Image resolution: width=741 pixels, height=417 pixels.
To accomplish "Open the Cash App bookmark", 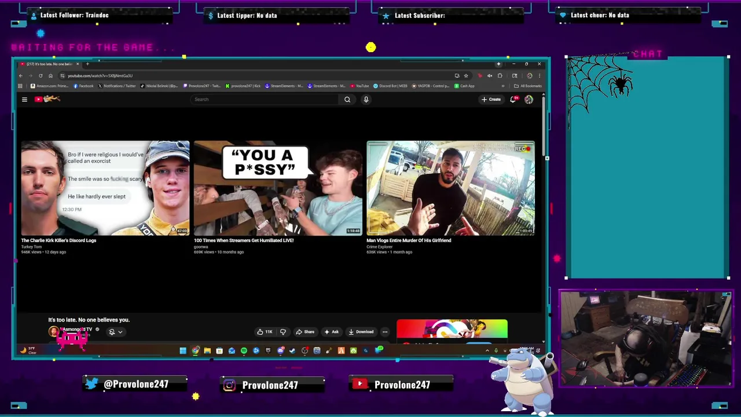I will point(464,86).
